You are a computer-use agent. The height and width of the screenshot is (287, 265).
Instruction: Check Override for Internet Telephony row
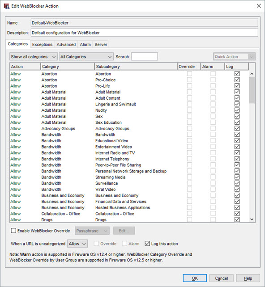click(x=189, y=159)
